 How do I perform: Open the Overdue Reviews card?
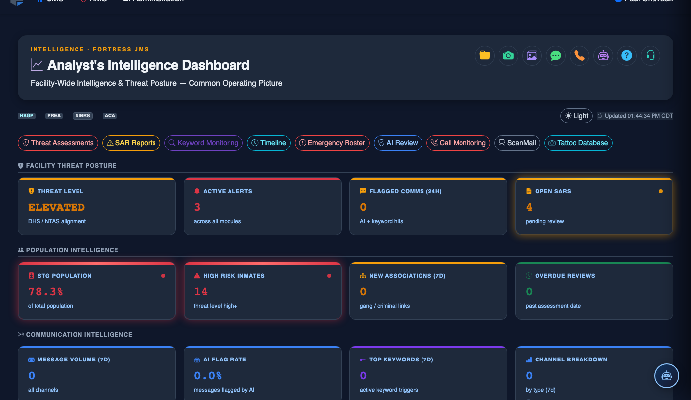[594, 291]
